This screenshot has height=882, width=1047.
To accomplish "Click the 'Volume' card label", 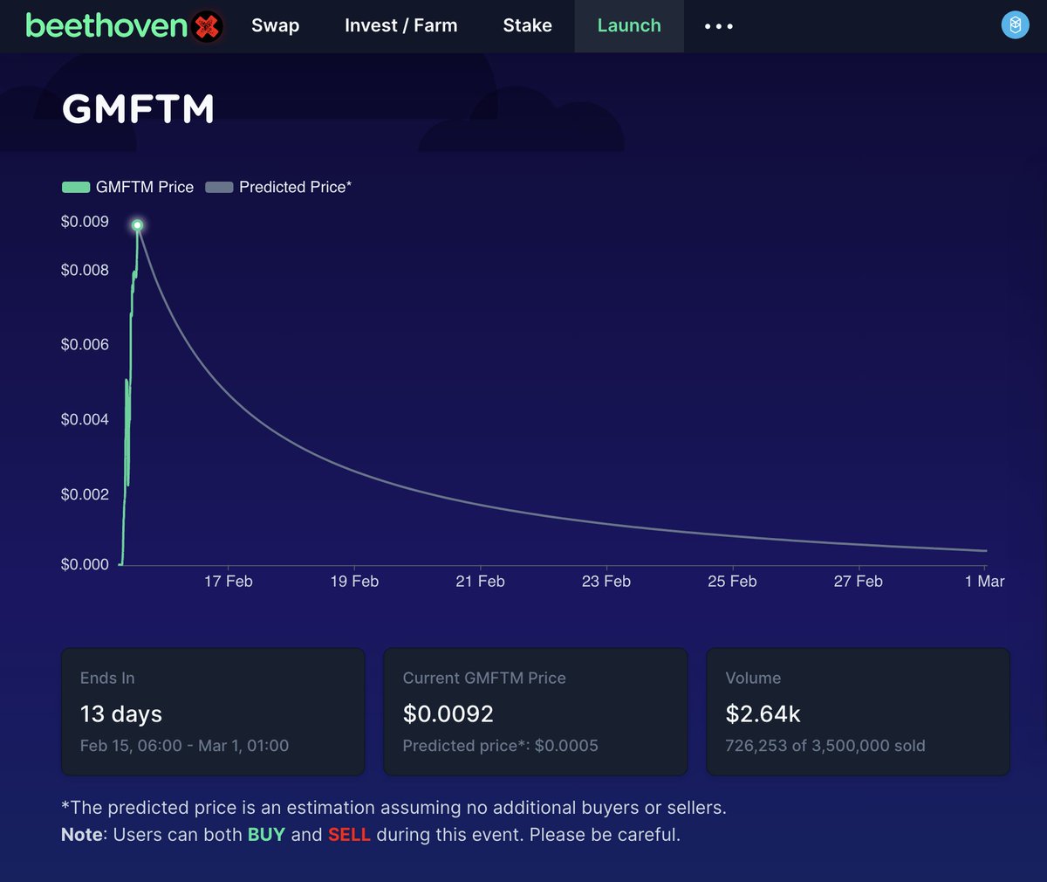I will pos(753,678).
